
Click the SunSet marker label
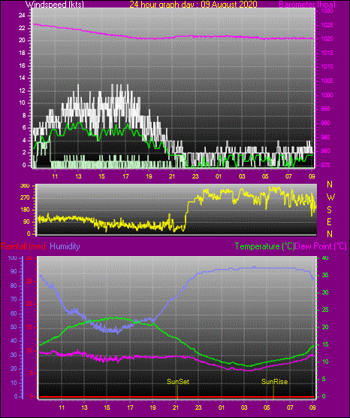(x=178, y=382)
